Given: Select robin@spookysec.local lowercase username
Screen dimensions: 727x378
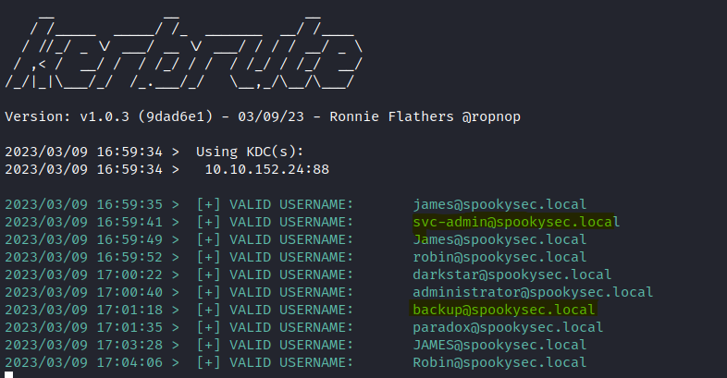Looking at the screenshot, I should [x=499, y=257].
